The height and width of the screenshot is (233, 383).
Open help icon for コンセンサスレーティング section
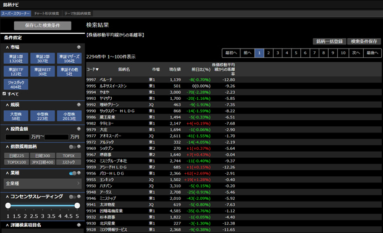(79, 197)
